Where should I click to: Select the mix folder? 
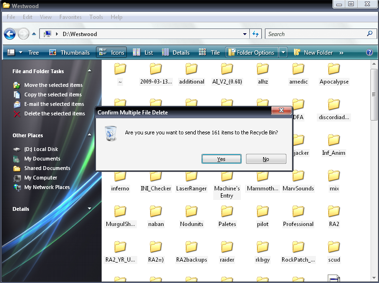point(334,180)
